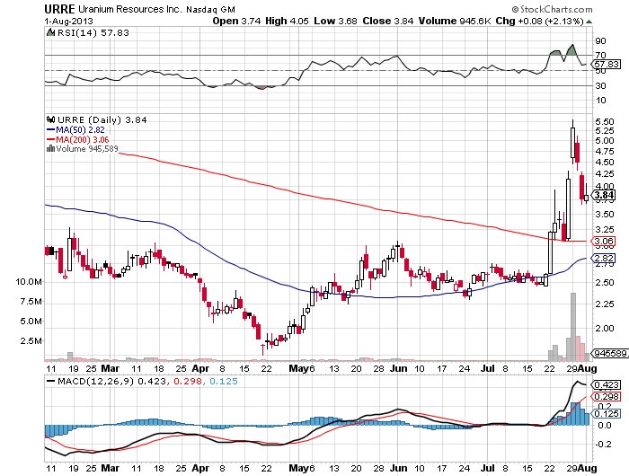The width and height of the screenshot is (629, 476).
Task: Click the 10.0M volume axis label
Action: (29, 282)
